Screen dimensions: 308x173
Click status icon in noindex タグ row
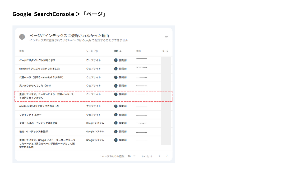(x=116, y=69)
